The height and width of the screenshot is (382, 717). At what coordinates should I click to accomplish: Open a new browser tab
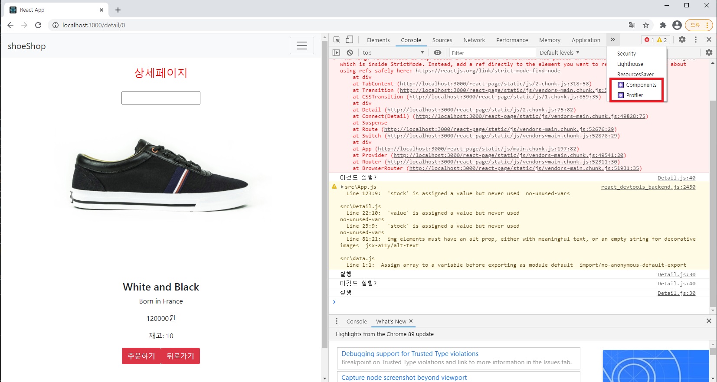[x=118, y=10]
